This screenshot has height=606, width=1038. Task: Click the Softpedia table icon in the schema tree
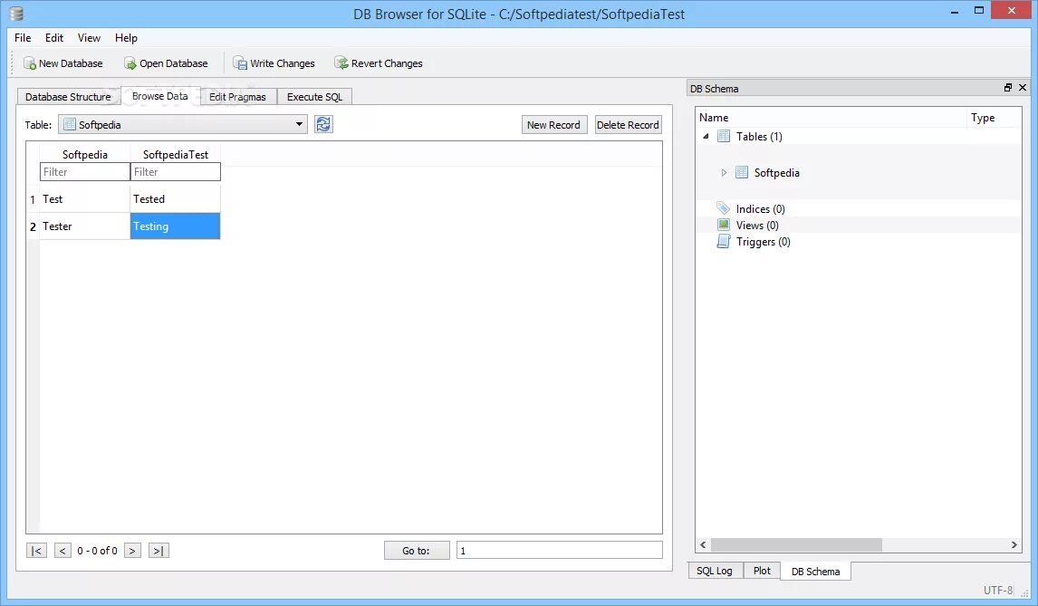click(x=742, y=173)
